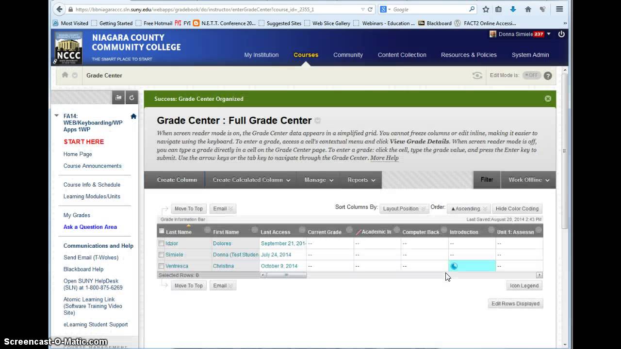Open the folder icon above course menu
Viewport: 621px width, 349px height.
tap(118, 97)
